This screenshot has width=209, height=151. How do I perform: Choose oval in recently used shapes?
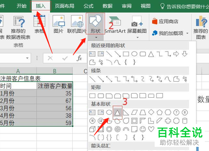point(134,54)
